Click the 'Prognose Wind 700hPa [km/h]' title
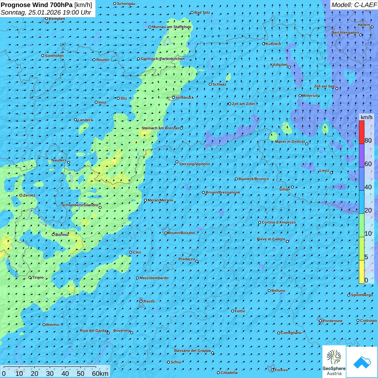Screen dimensions: 378x378 (x=46, y=5)
